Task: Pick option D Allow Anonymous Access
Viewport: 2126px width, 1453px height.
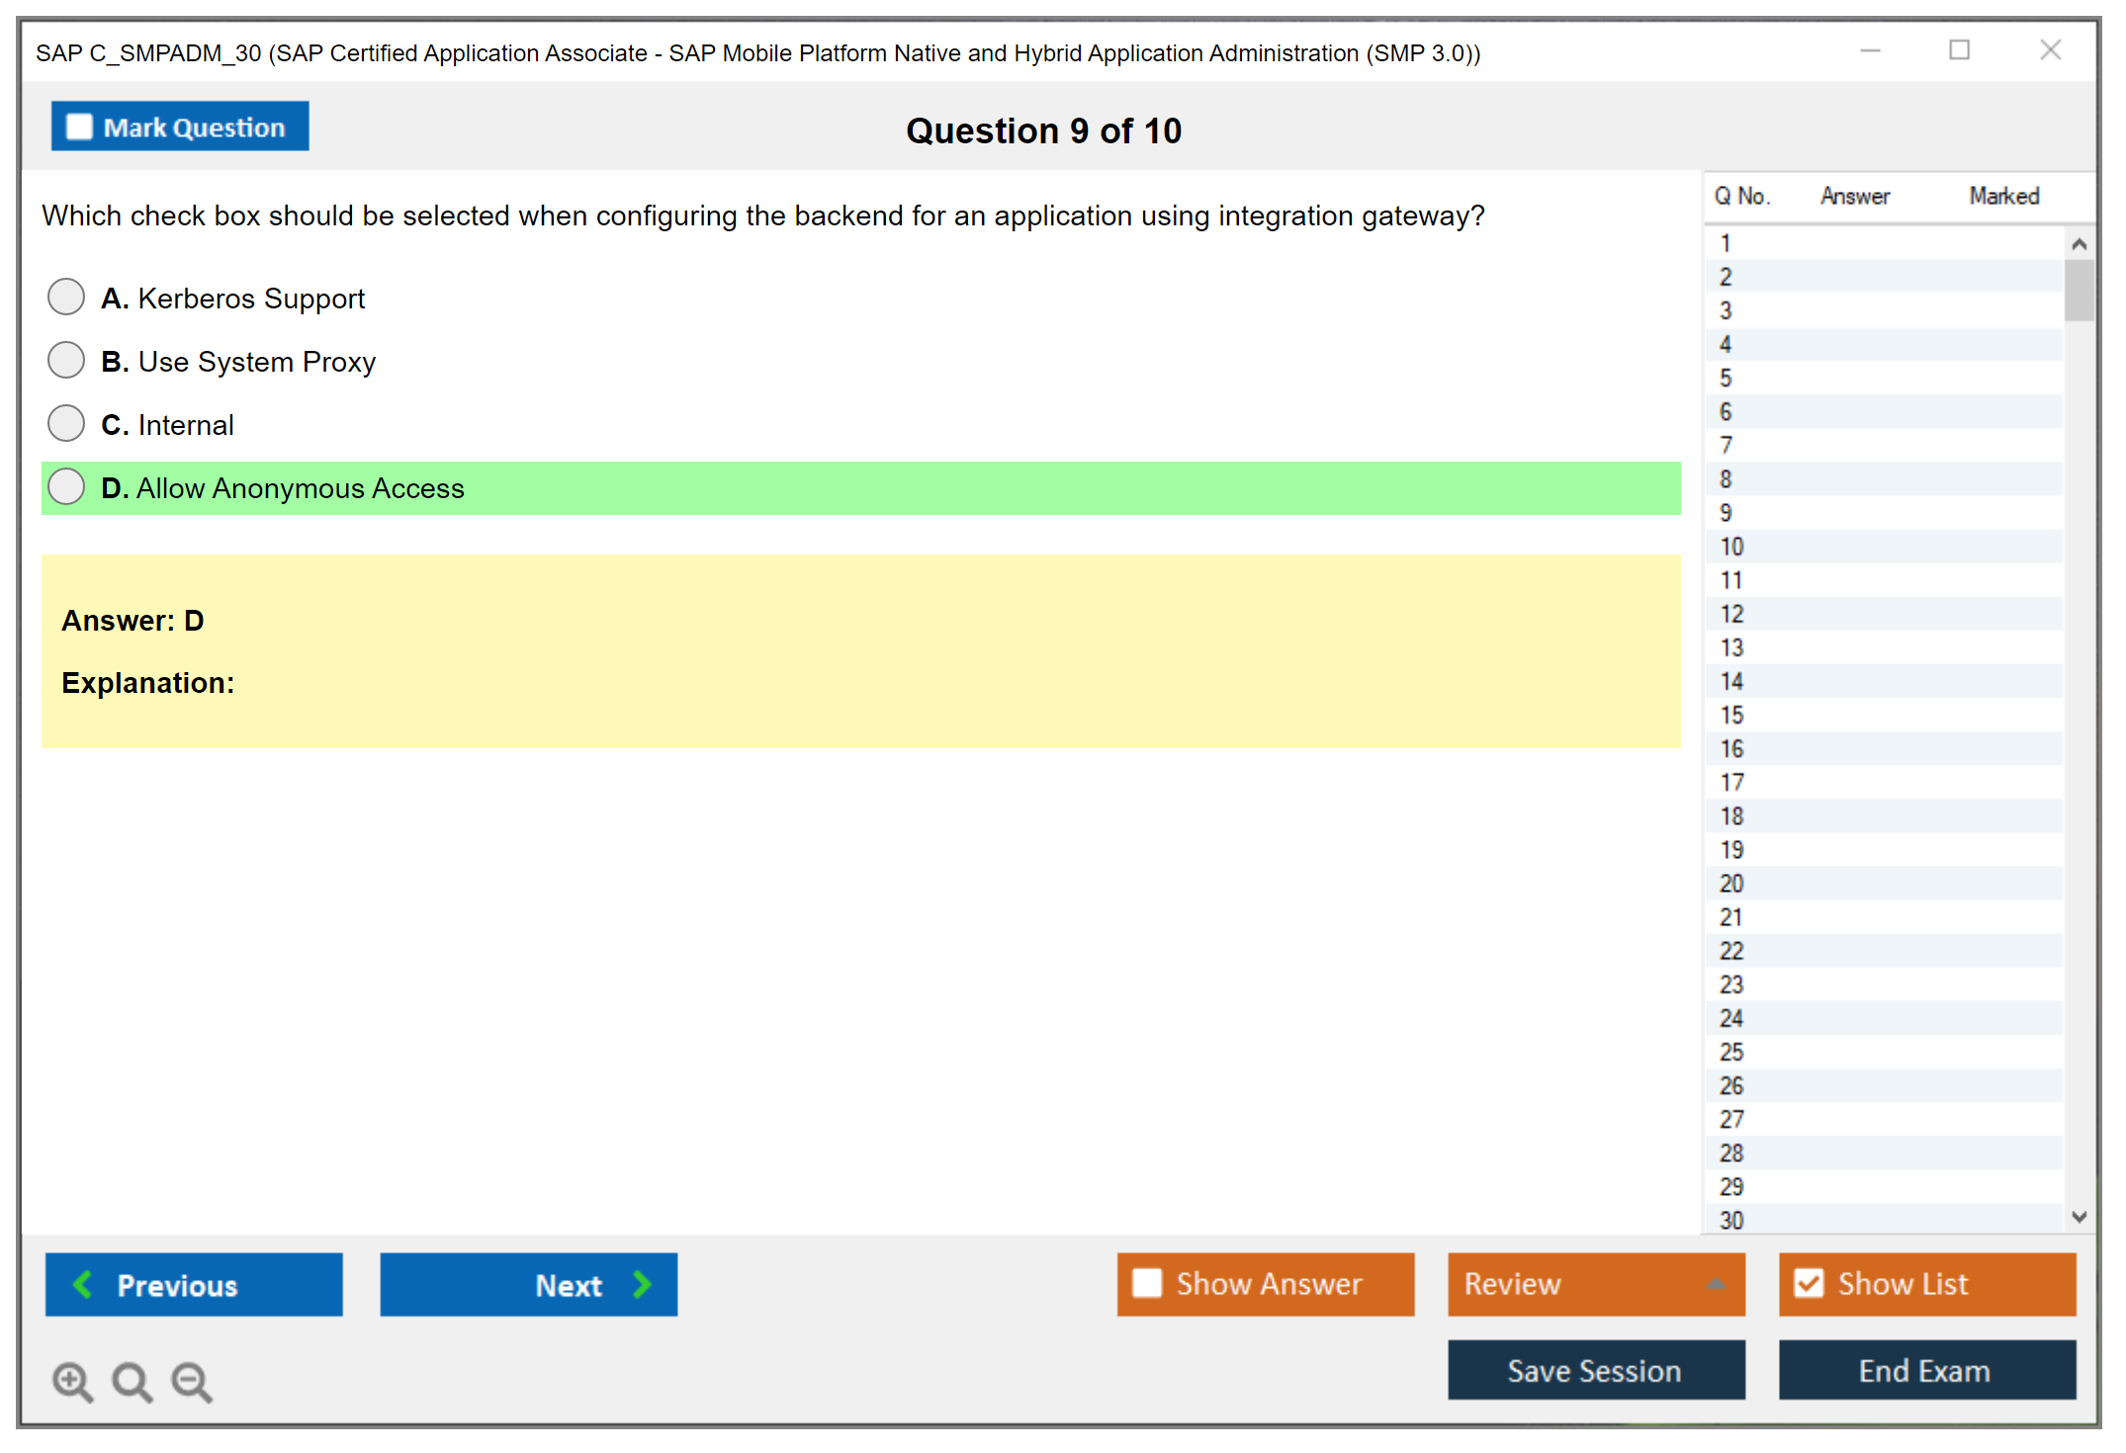Action: 66,486
